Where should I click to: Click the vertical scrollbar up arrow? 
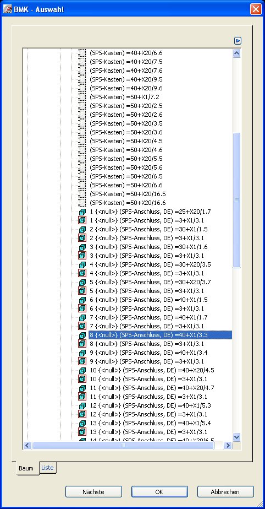(237, 53)
